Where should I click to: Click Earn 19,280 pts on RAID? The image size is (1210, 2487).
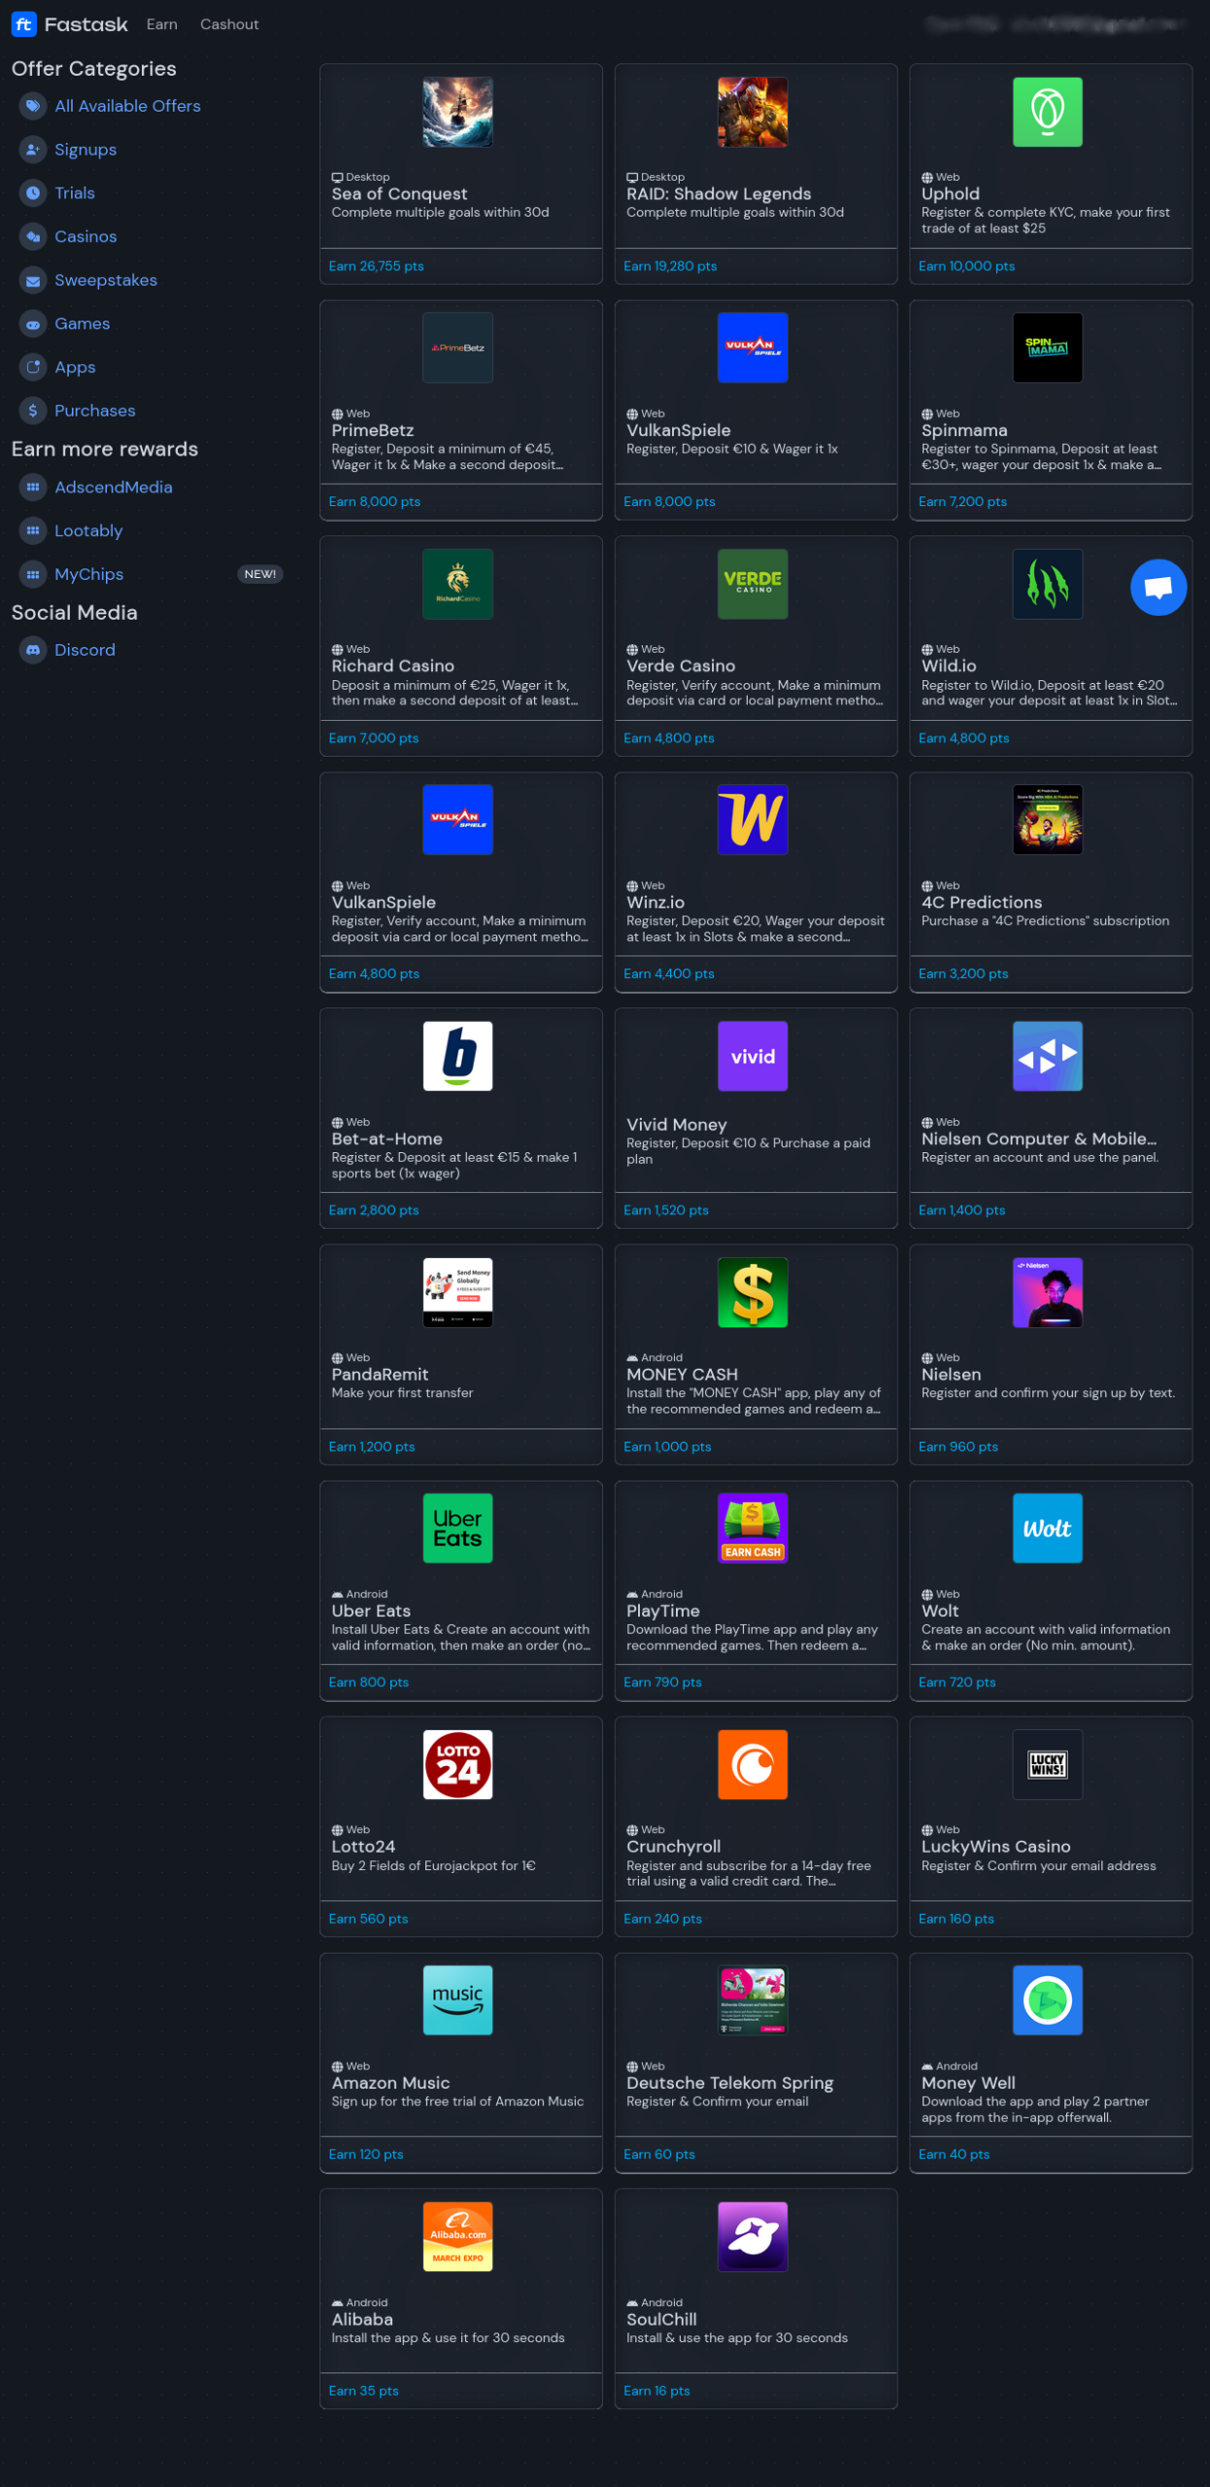671,266
